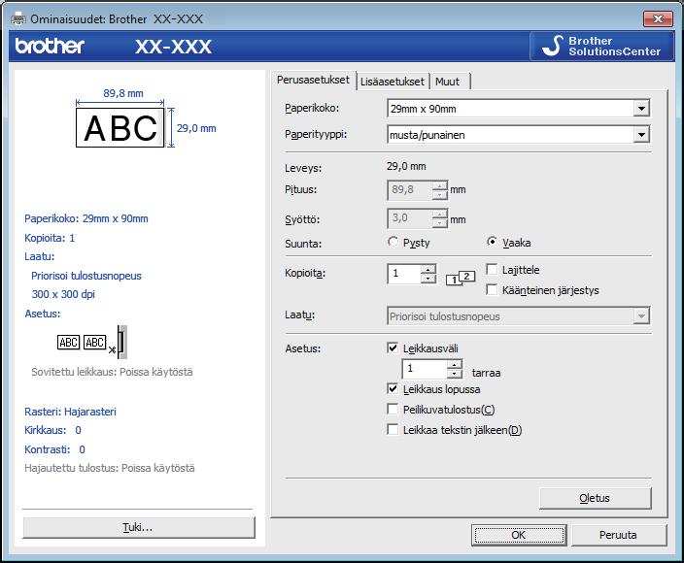Decrease the Kopioita count

[428, 279]
